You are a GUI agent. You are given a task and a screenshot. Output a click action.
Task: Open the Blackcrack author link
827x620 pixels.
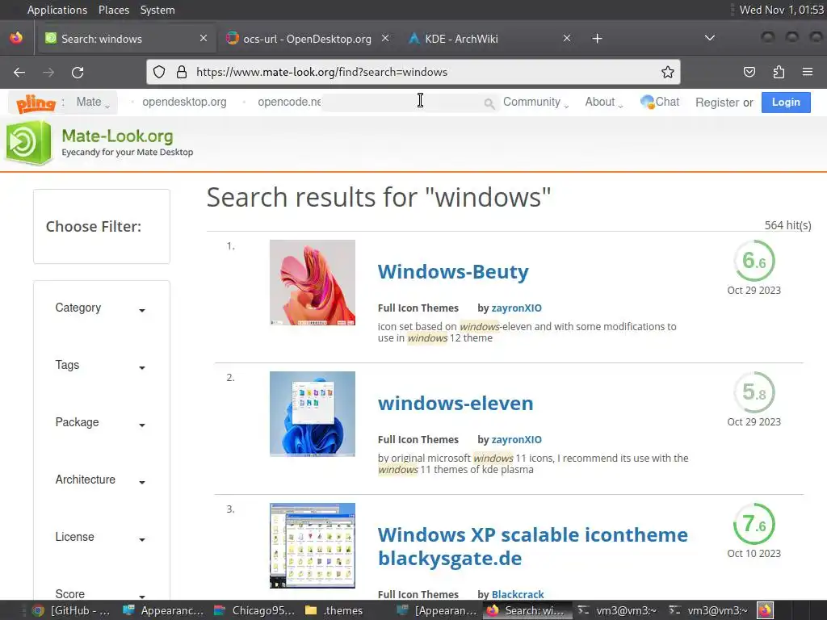pyautogui.click(x=518, y=594)
